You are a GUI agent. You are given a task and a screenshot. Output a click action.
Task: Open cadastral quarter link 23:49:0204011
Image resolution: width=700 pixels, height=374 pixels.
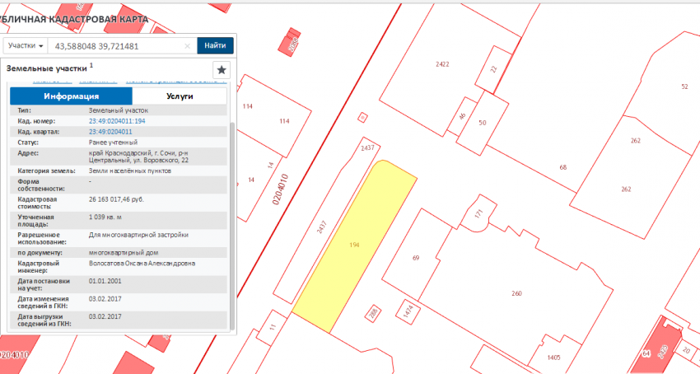tap(110, 131)
